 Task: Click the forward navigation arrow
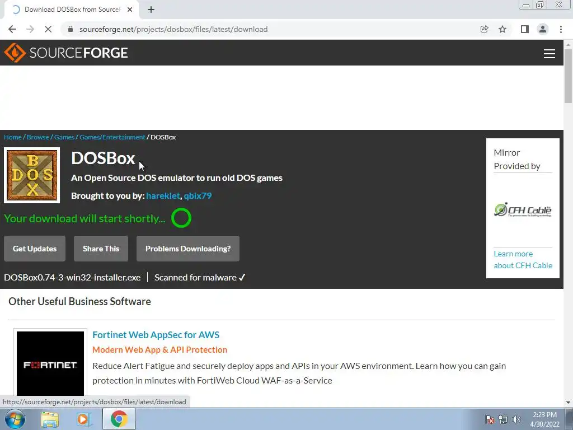click(x=30, y=29)
